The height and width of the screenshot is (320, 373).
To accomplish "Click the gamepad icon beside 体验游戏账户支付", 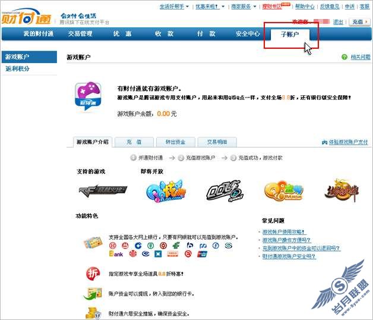I will pos(324,142).
